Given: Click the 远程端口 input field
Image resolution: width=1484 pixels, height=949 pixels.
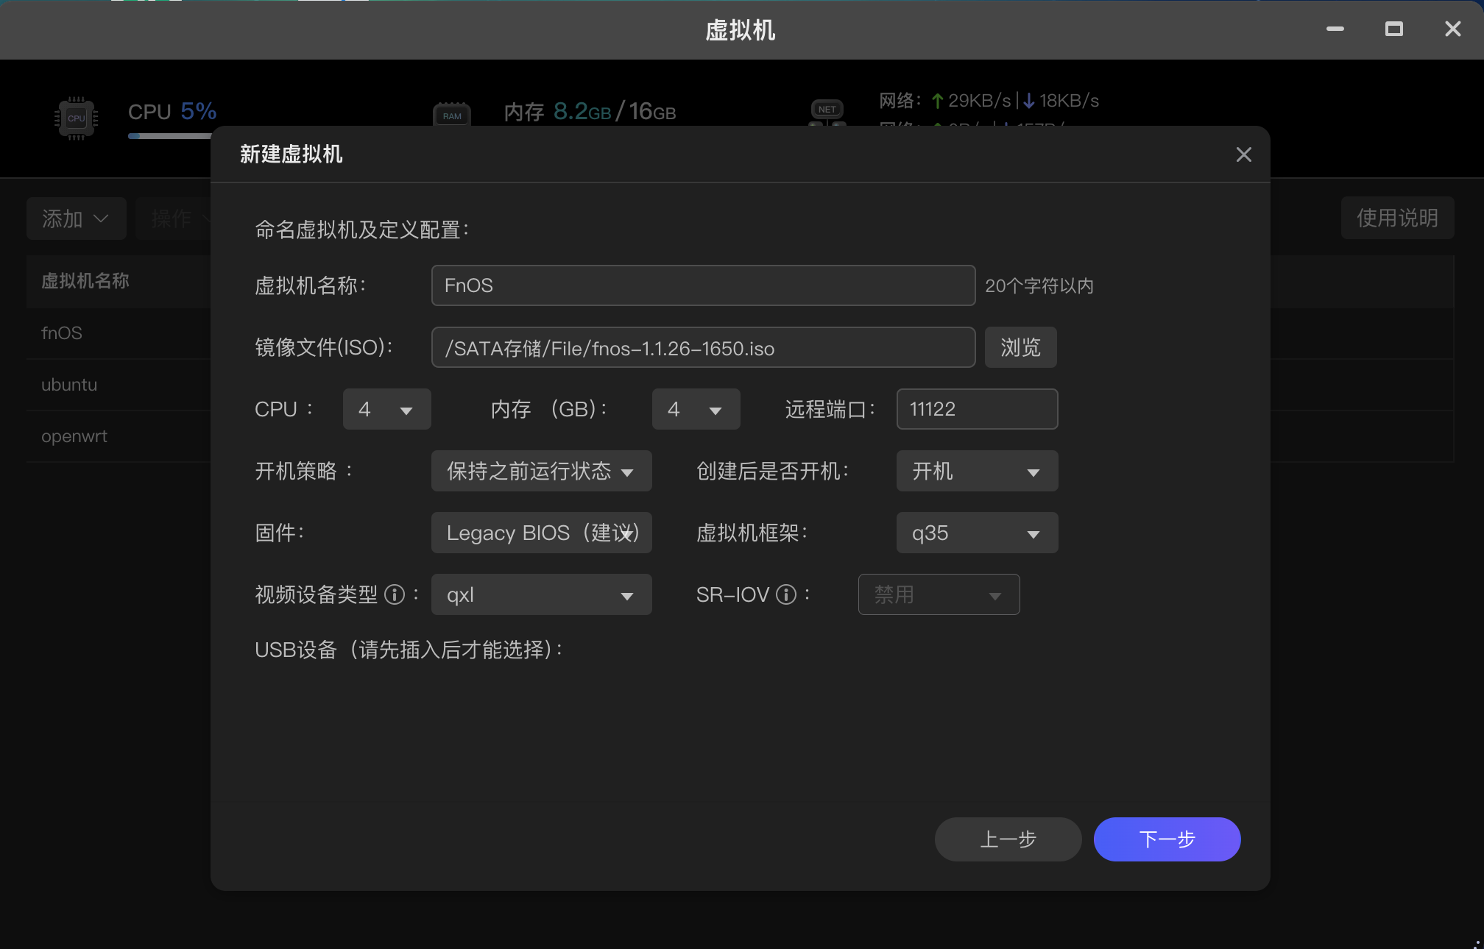Looking at the screenshot, I should point(977,409).
